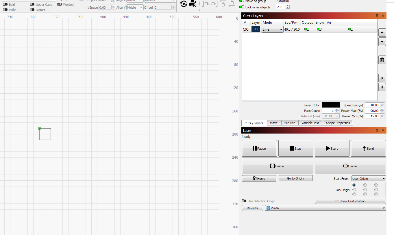The height and width of the screenshot is (235, 394).
Task: Click the trash icon to delete the layer
Action: point(382,60)
